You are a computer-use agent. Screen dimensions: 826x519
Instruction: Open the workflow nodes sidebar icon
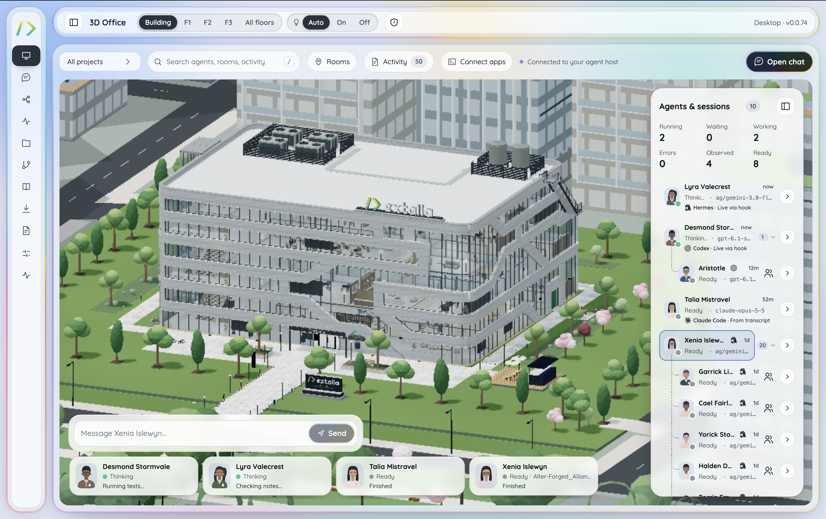point(26,99)
